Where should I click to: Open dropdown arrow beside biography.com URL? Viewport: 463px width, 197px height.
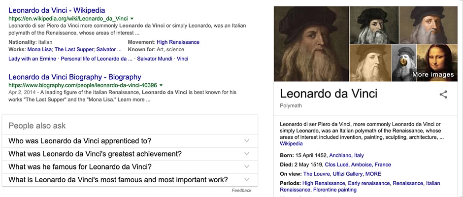[x=162, y=85]
